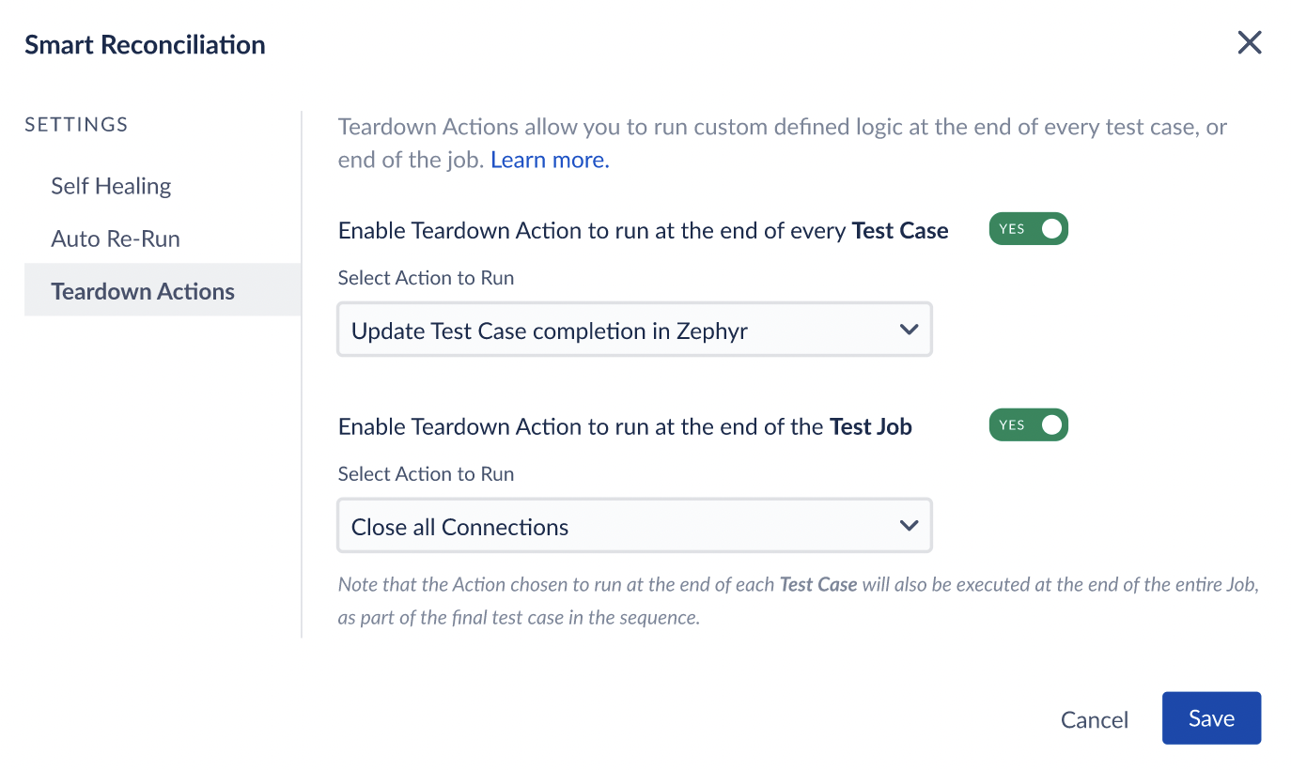The width and height of the screenshot is (1291, 770).
Task: Open the Close all Connections dropdown
Action: point(634,526)
